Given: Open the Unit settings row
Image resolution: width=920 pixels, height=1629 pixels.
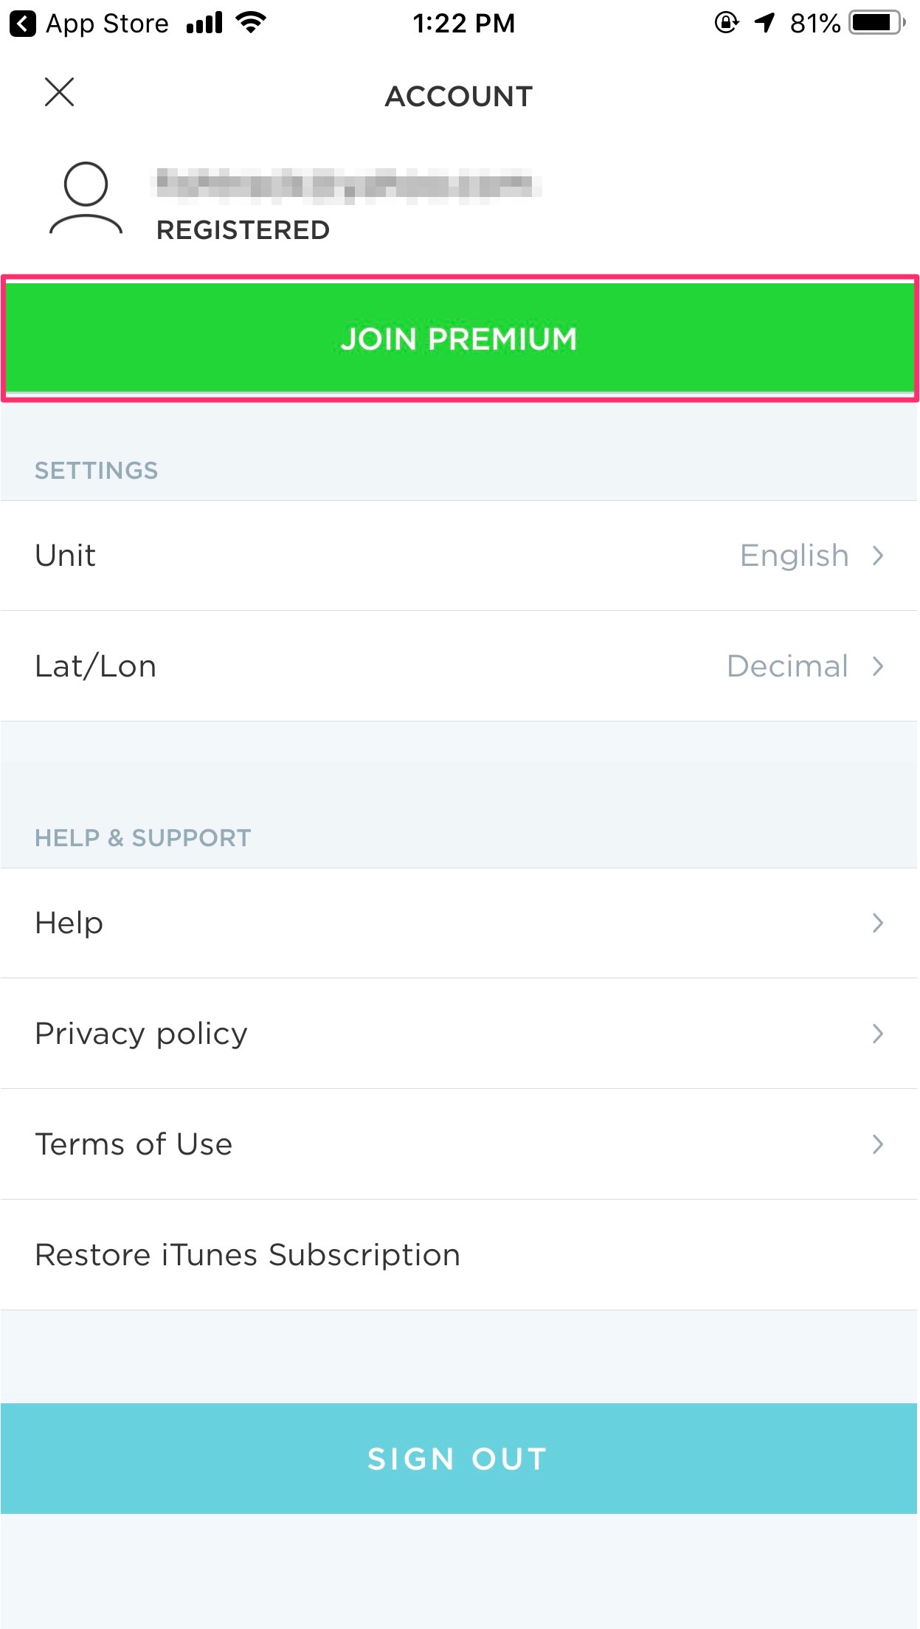Looking at the screenshot, I should 459,556.
